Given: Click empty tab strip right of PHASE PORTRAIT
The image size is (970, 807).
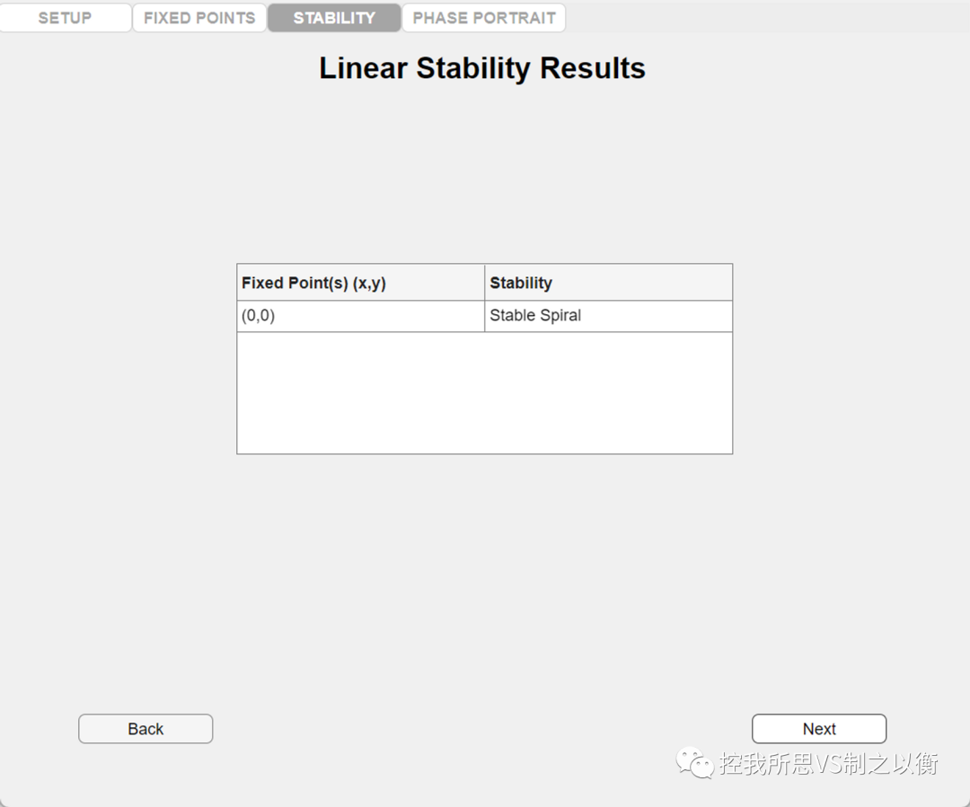Looking at the screenshot, I should tap(763, 18).
